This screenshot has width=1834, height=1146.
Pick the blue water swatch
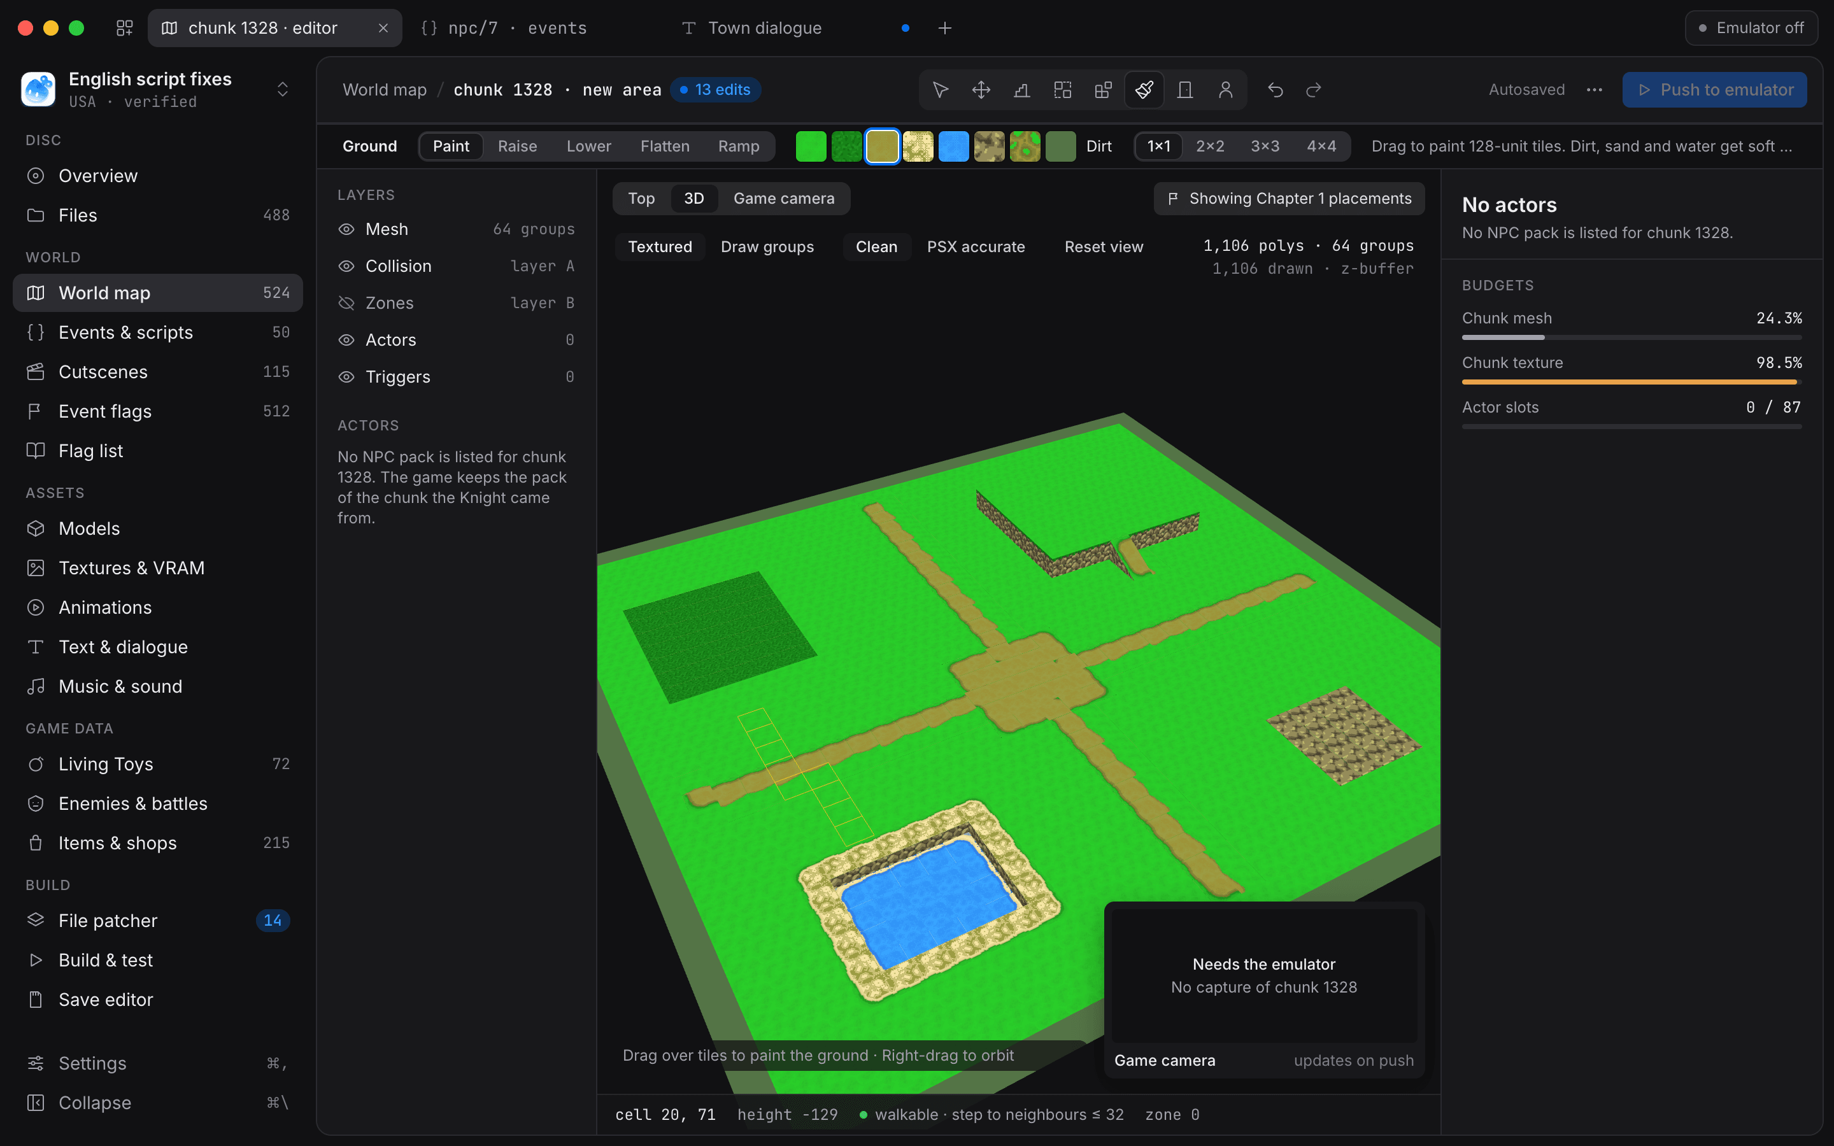click(x=953, y=146)
